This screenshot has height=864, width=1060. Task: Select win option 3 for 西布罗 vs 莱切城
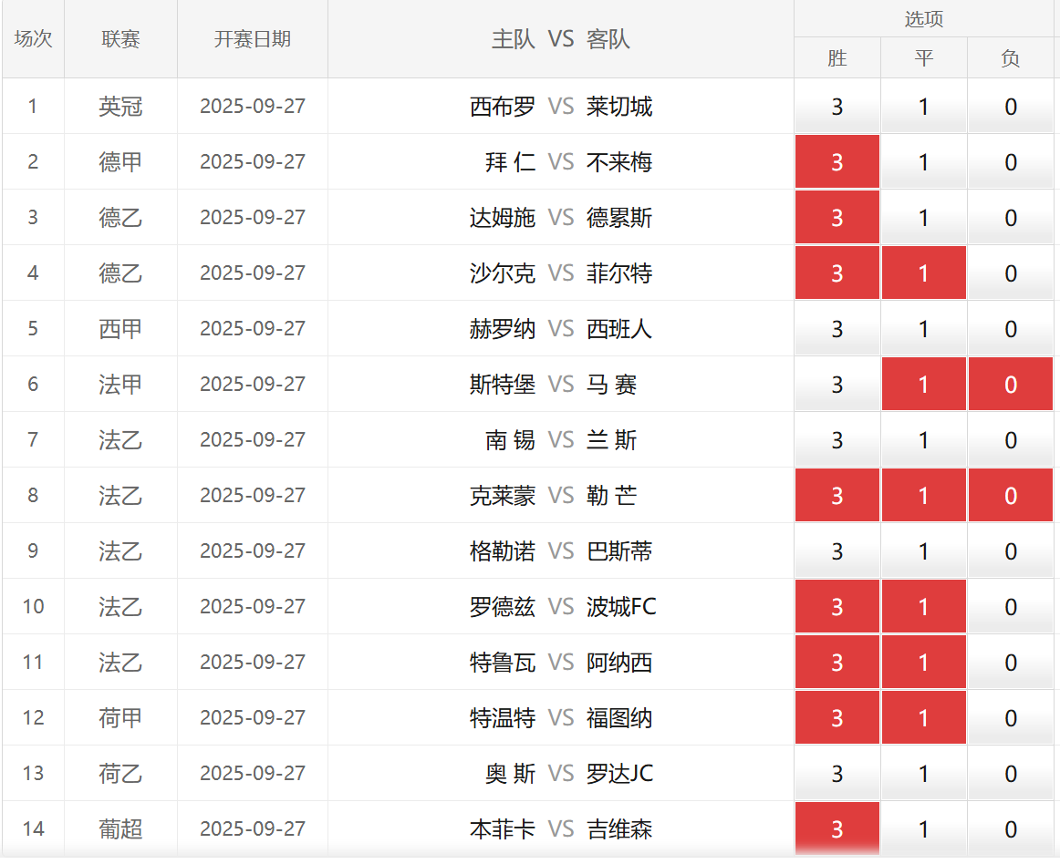click(837, 107)
